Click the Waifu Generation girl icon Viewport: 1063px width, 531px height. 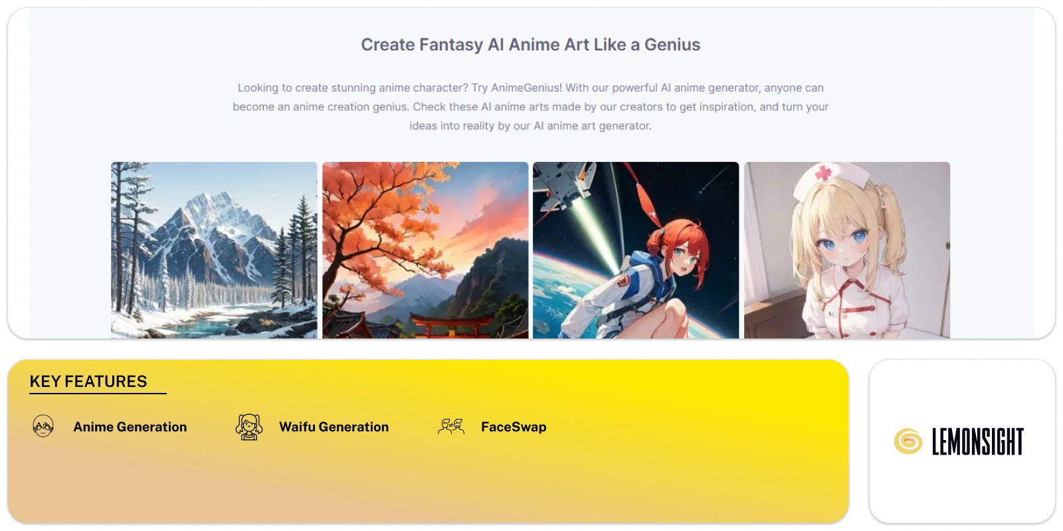coord(249,427)
